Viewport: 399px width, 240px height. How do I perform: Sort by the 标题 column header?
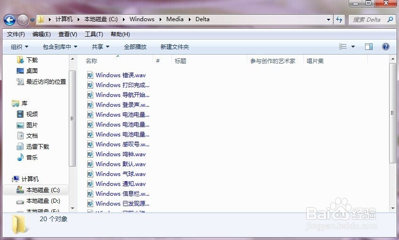(180, 61)
